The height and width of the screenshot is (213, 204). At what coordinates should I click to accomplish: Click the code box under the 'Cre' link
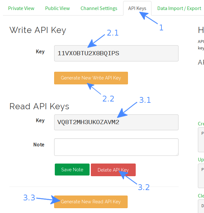pyautogui.click(x=201, y=140)
